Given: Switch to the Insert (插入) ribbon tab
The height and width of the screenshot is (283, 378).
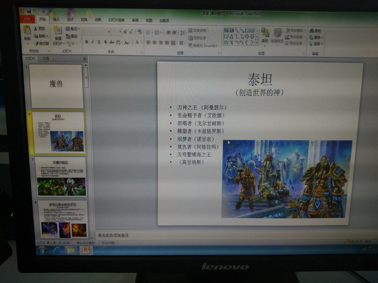Looking at the screenshot, I should point(57,20).
